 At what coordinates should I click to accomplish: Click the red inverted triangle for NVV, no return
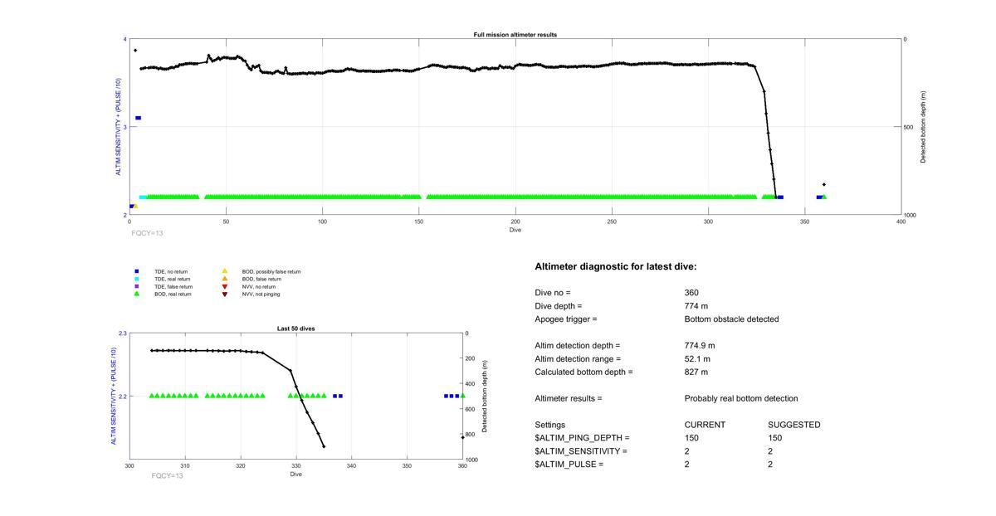tap(224, 286)
